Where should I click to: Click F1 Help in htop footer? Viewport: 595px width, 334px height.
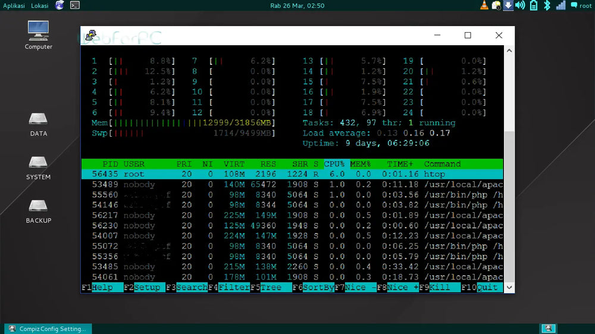click(102, 288)
